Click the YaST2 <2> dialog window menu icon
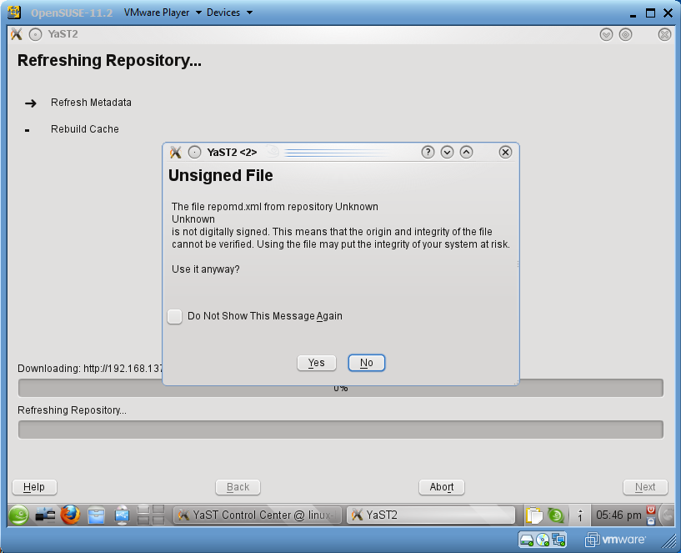 pyautogui.click(x=175, y=152)
